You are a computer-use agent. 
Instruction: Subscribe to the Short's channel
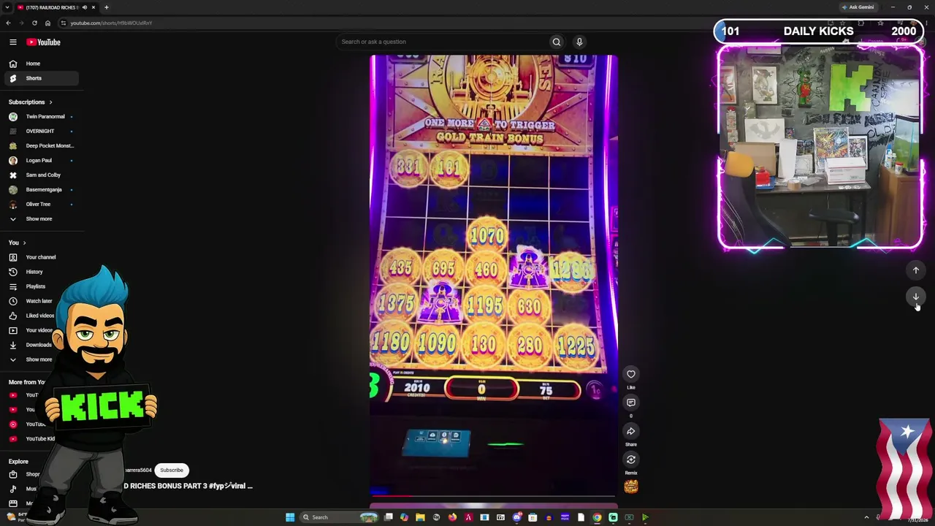pos(172,470)
